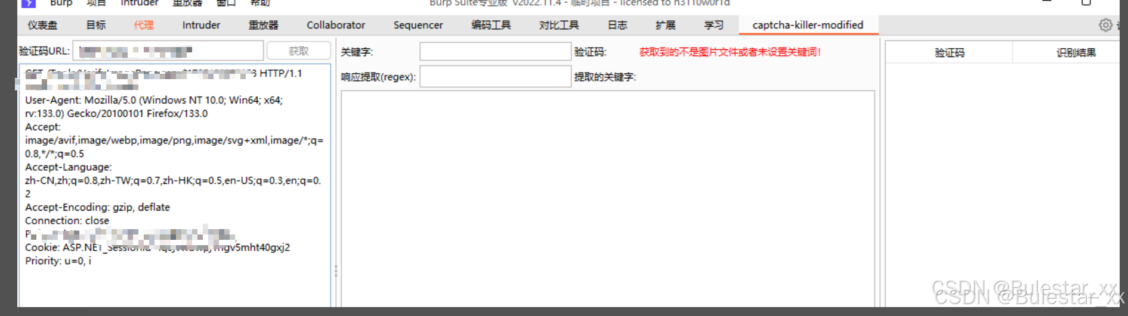This screenshot has width=1128, height=316.
Task: Switch to the 日志 tab
Action: 617,25
